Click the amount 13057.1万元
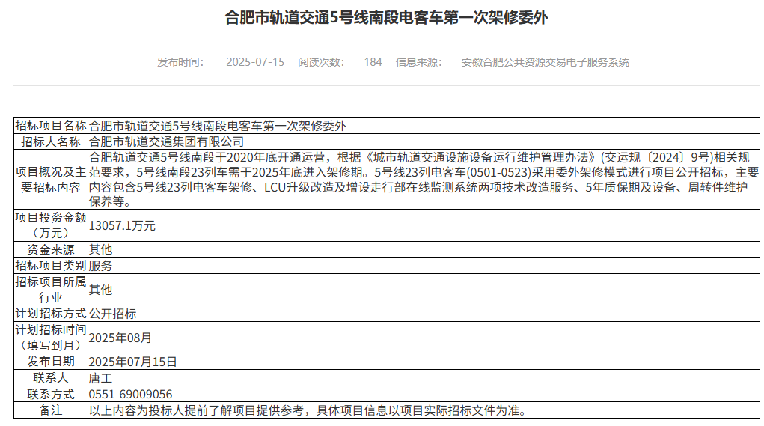Viewport: 764px width, 426px height. point(122,225)
